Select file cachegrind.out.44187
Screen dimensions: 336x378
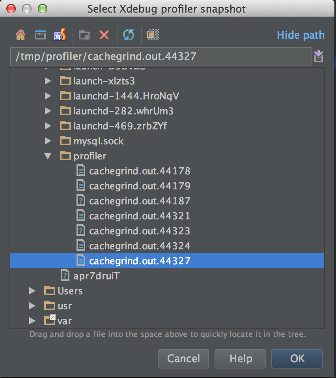tap(140, 201)
